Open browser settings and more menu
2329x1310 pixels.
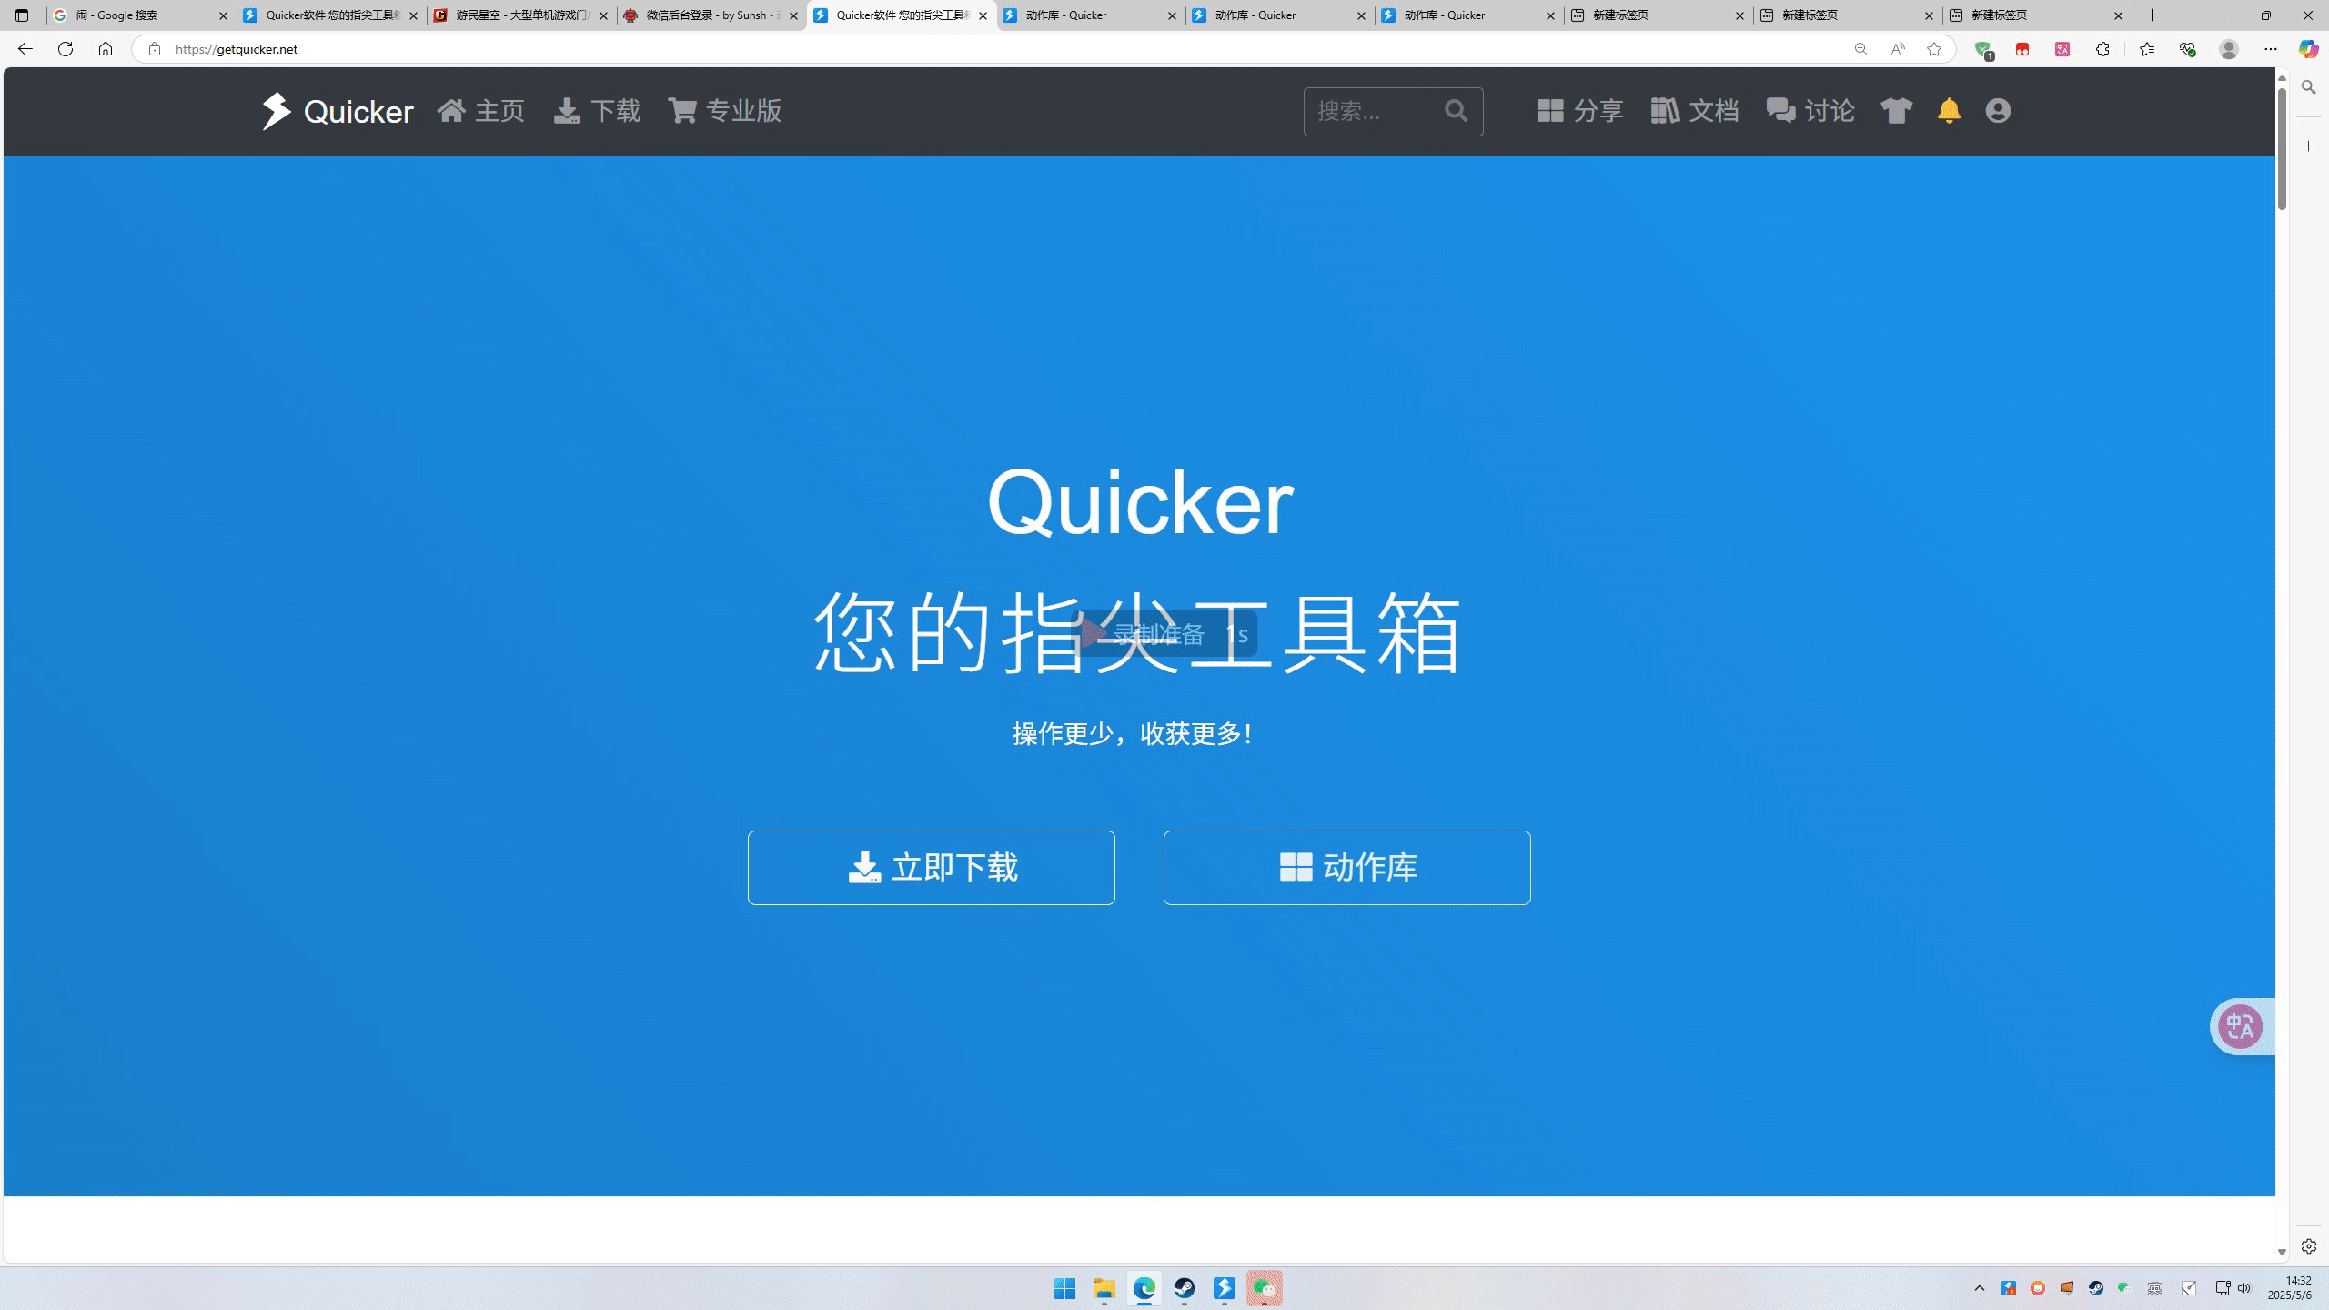[x=2270, y=49]
